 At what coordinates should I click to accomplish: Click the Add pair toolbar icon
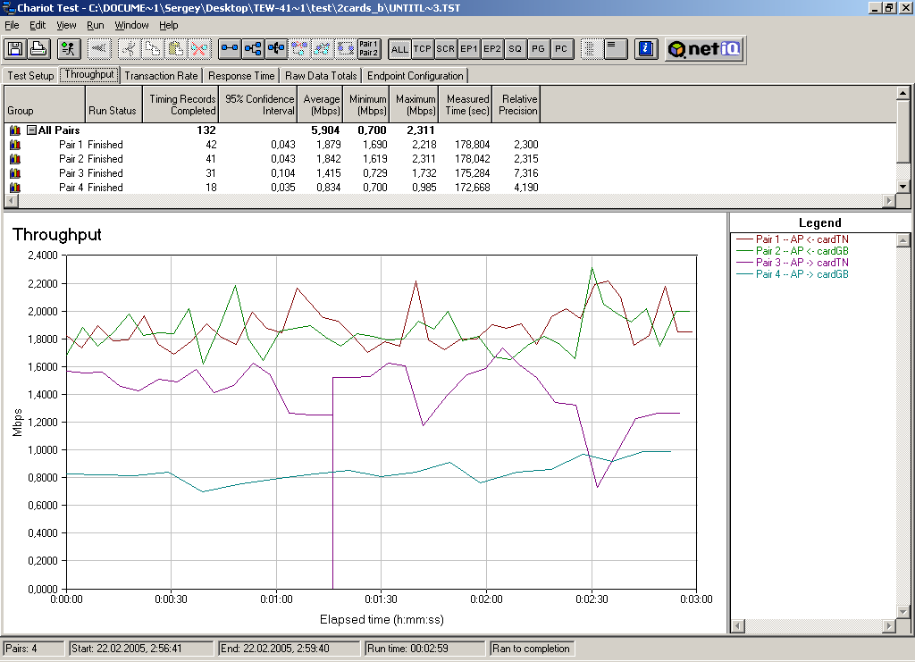click(x=230, y=49)
